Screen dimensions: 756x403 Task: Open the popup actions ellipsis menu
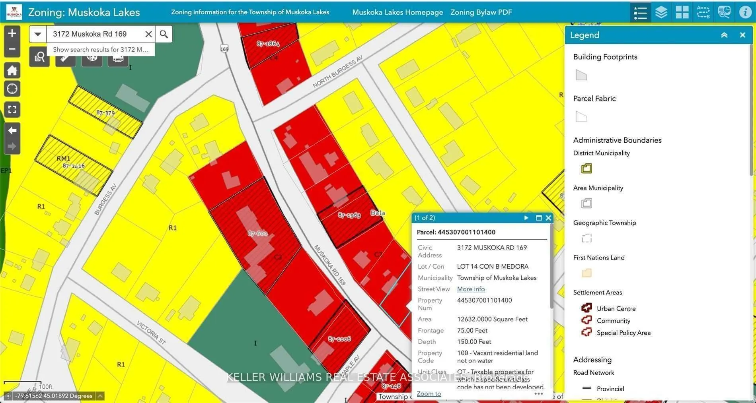(x=538, y=393)
